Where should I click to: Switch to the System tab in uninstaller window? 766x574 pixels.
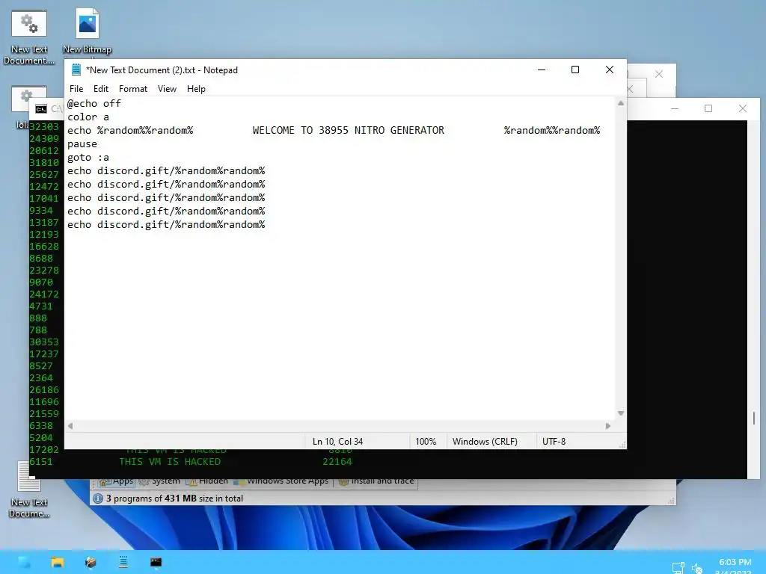click(x=160, y=482)
